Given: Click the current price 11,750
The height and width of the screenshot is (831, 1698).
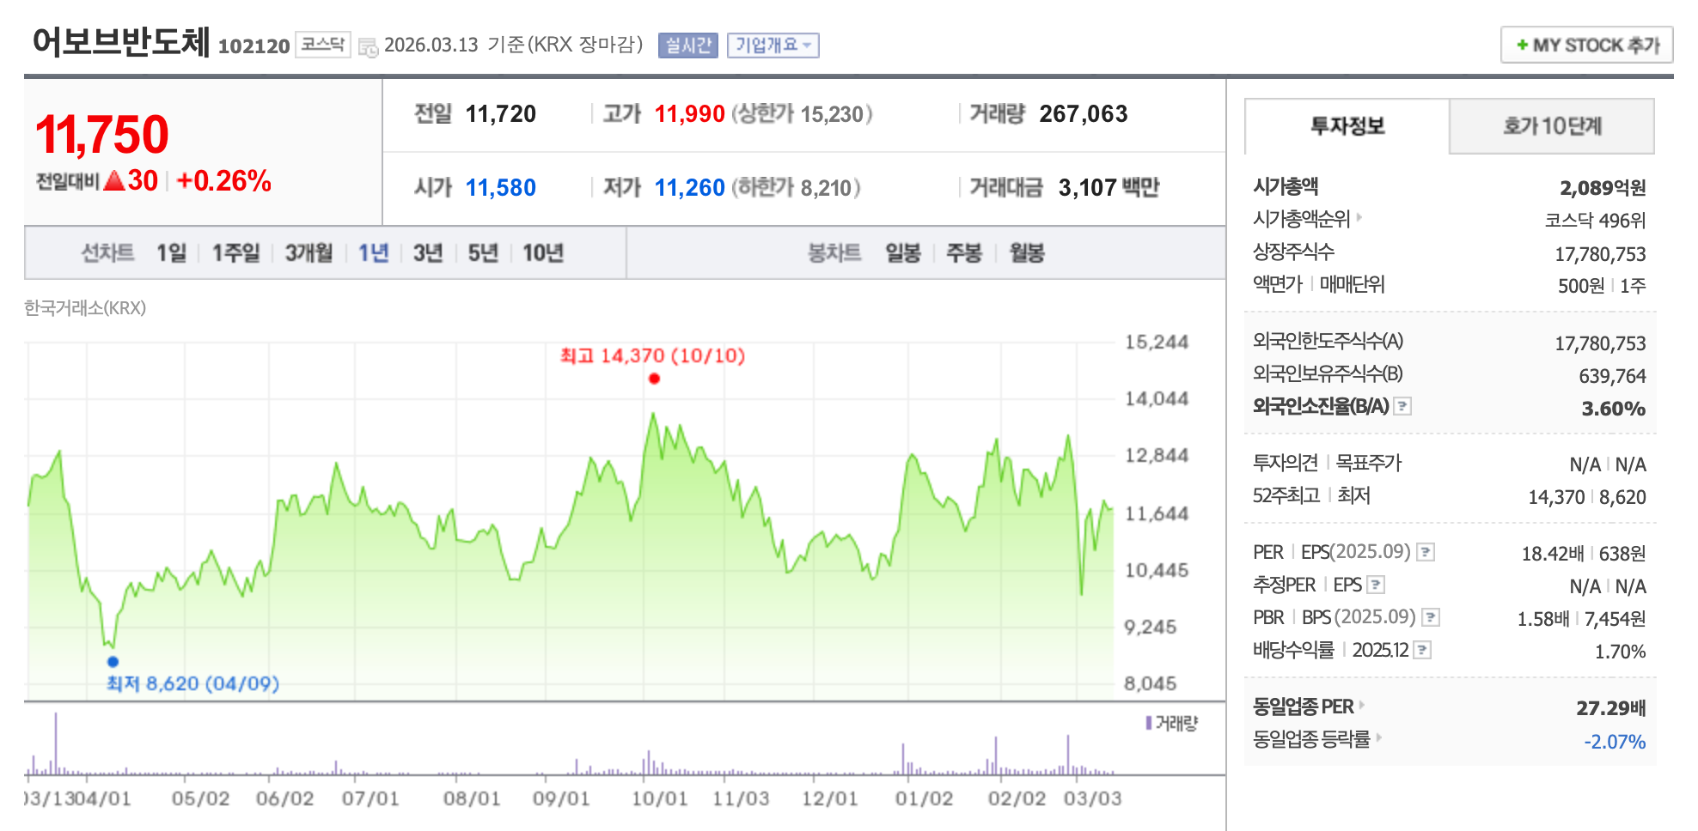Looking at the screenshot, I should (x=102, y=135).
